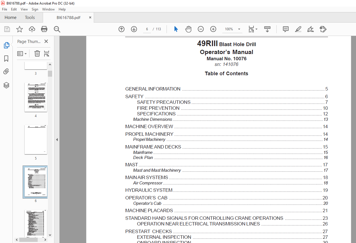Click the Mast and Mast Machinery entry
The width and height of the screenshot is (356, 243).
231,170
